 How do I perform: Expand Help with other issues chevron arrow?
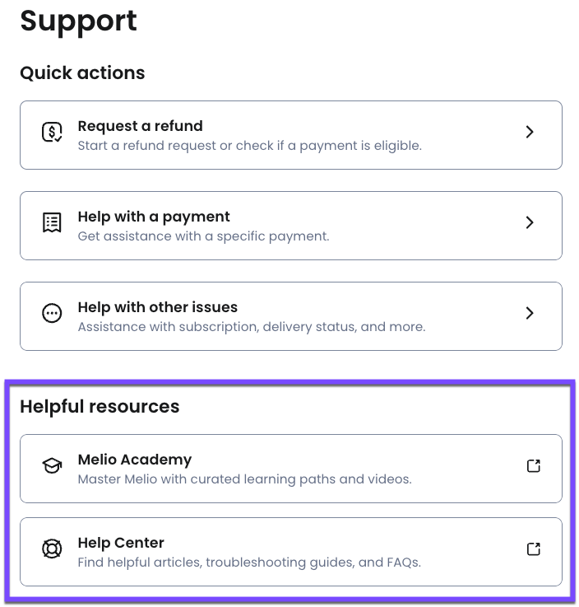(530, 313)
